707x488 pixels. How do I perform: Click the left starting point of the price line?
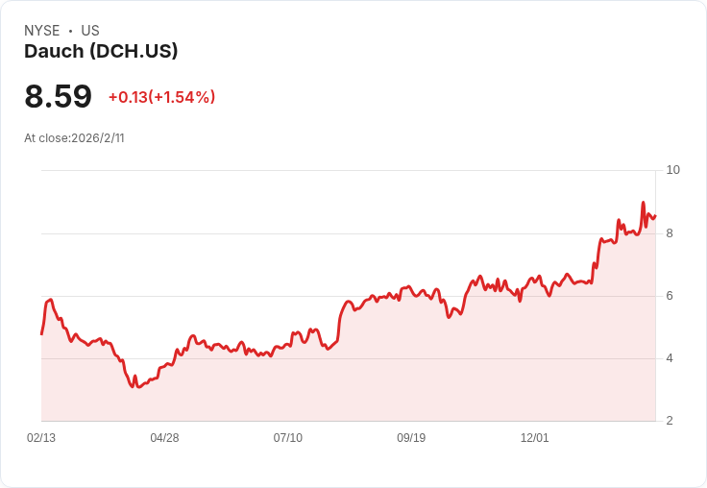(41, 333)
